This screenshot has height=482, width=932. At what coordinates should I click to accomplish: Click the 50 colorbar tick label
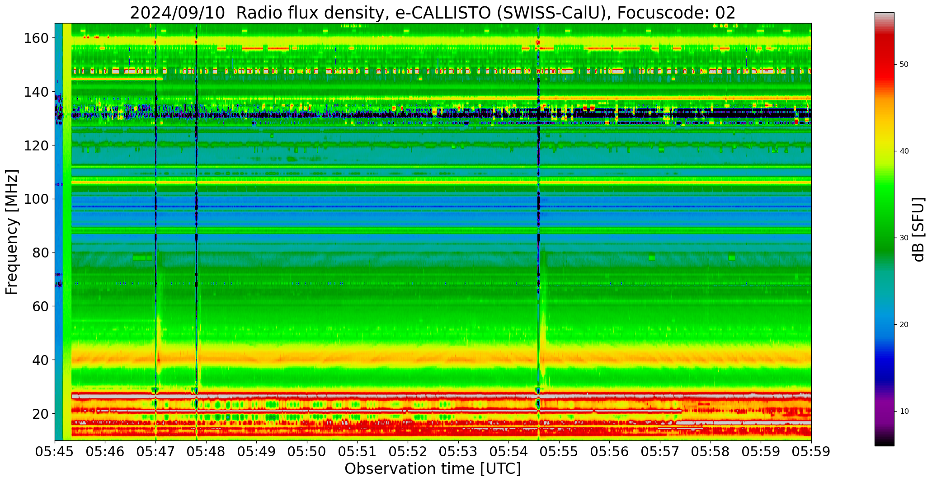904,65
